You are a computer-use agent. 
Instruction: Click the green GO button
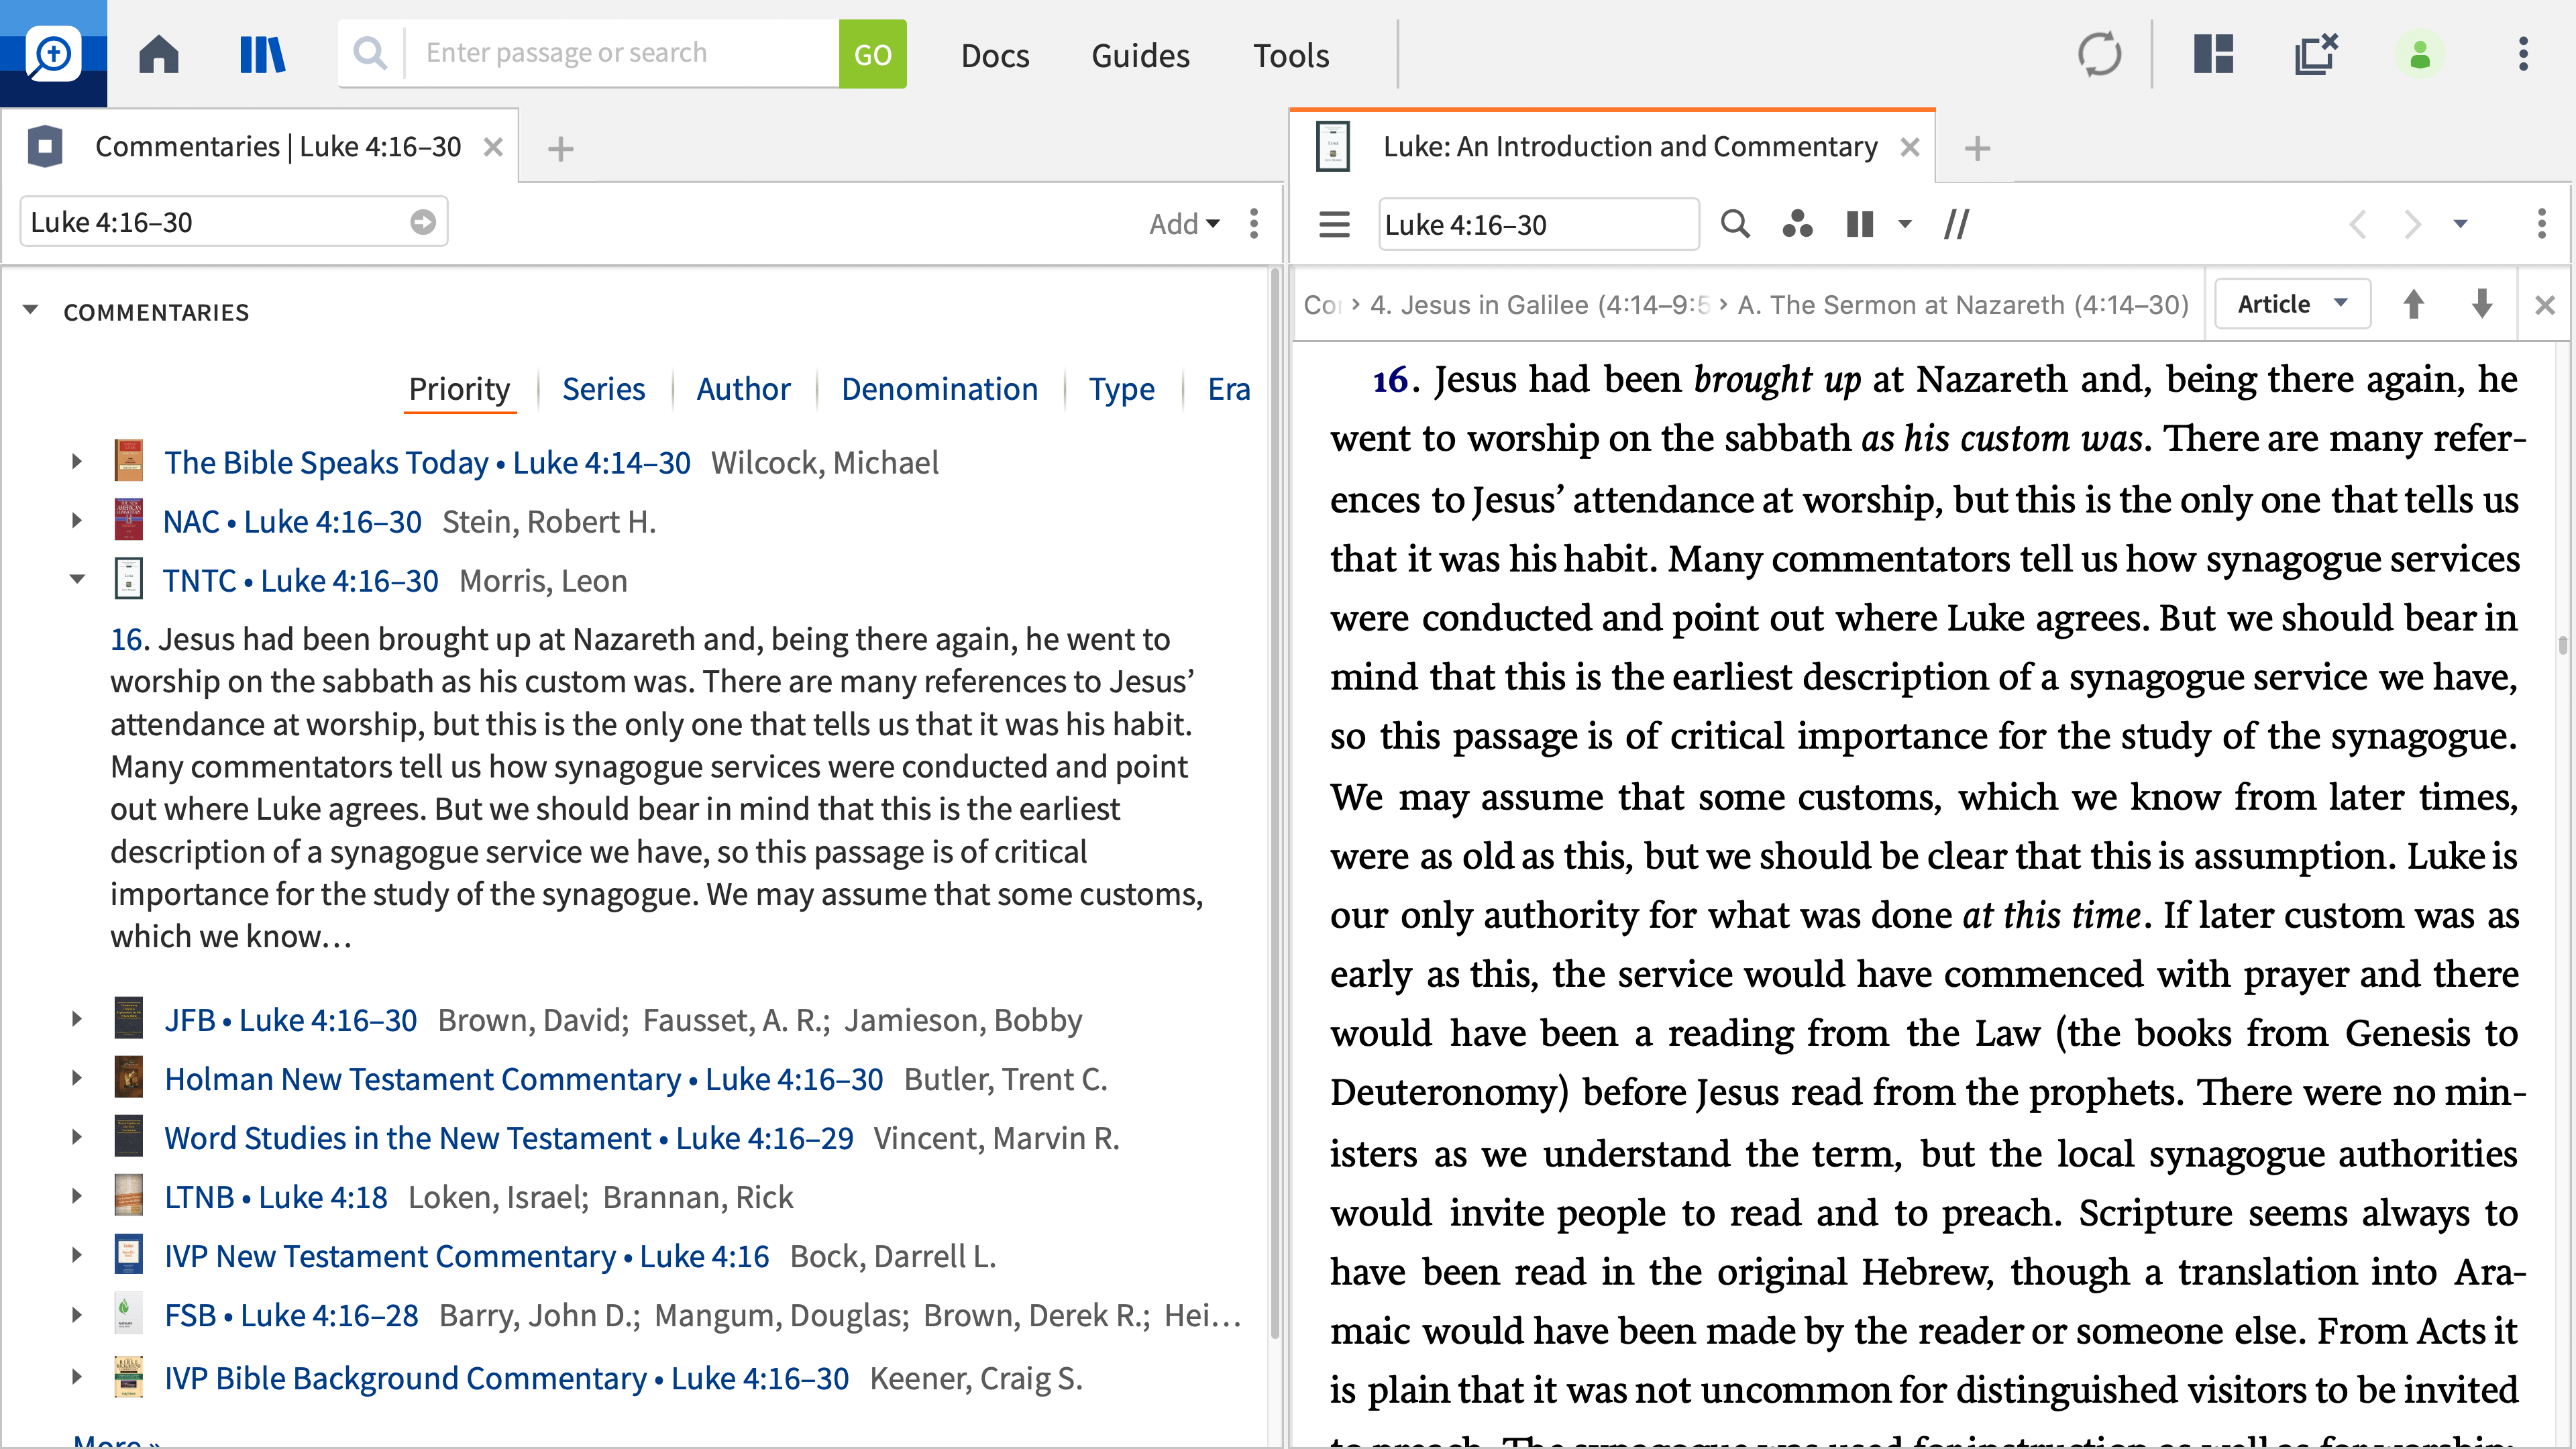pyautogui.click(x=872, y=54)
